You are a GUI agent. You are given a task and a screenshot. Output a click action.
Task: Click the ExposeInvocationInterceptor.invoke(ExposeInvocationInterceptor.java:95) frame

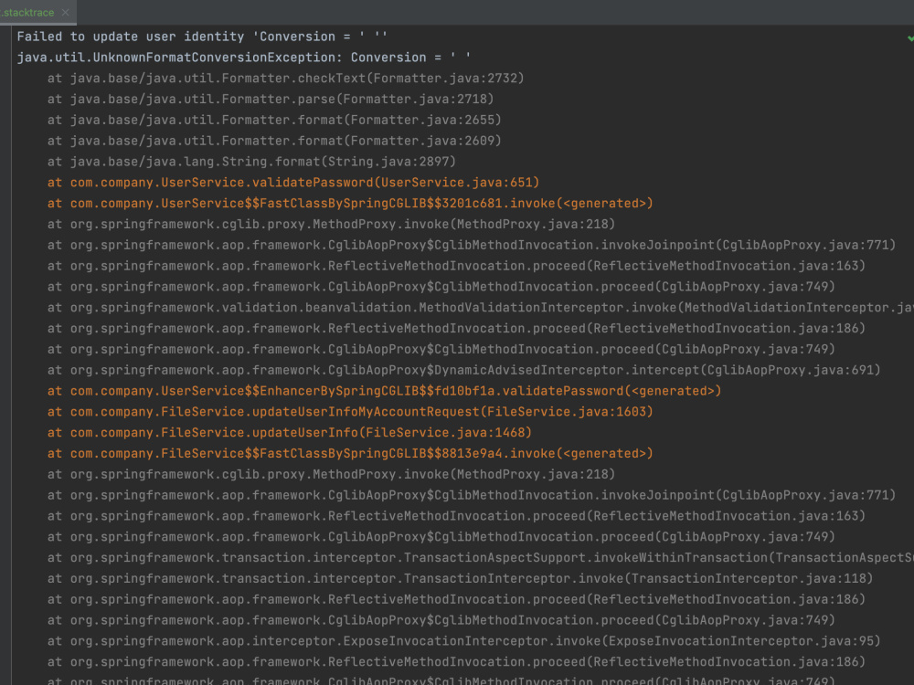pyautogui.click(x=464, y=641)
